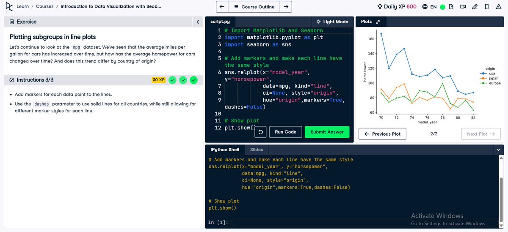508x232 pixels.
Task: Expand the Plots panel to fullscreen
Action: (x=378, y=22)
